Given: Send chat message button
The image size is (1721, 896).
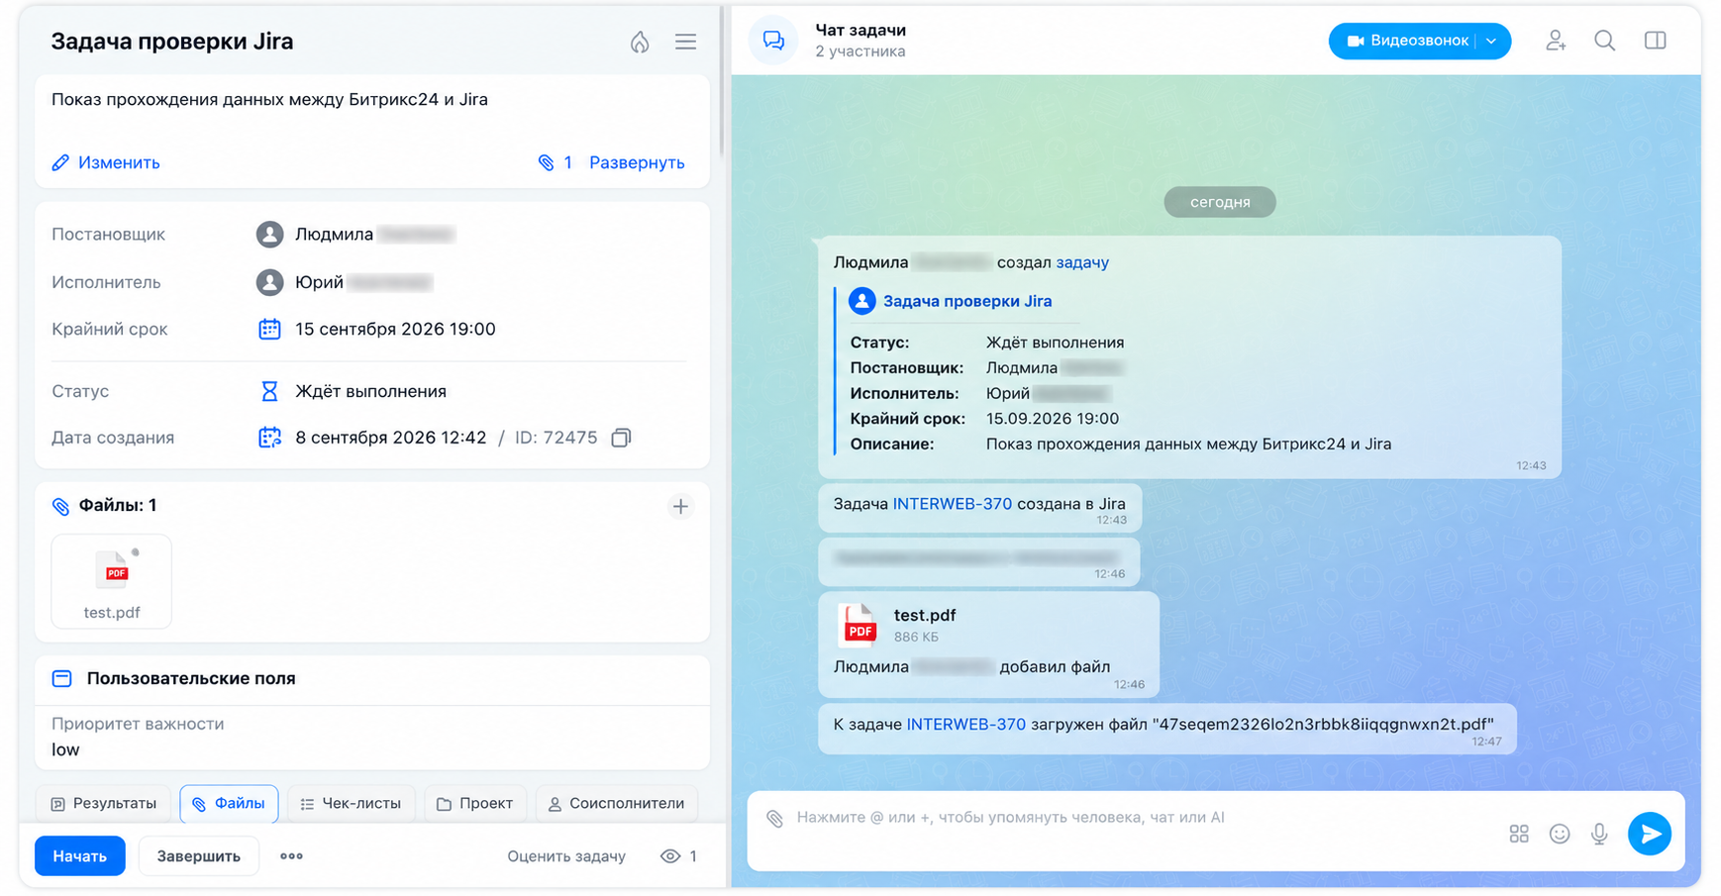Looking at the screenshot, I should (1650, 834).
